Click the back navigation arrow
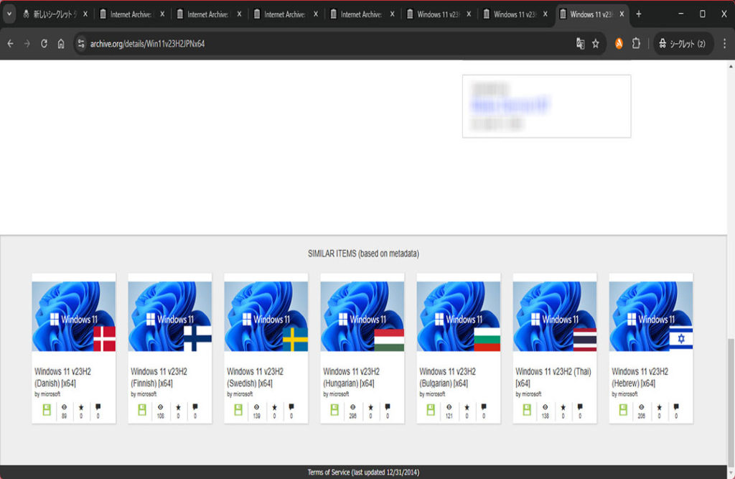735x479 pixels. [x=10, y=44]
